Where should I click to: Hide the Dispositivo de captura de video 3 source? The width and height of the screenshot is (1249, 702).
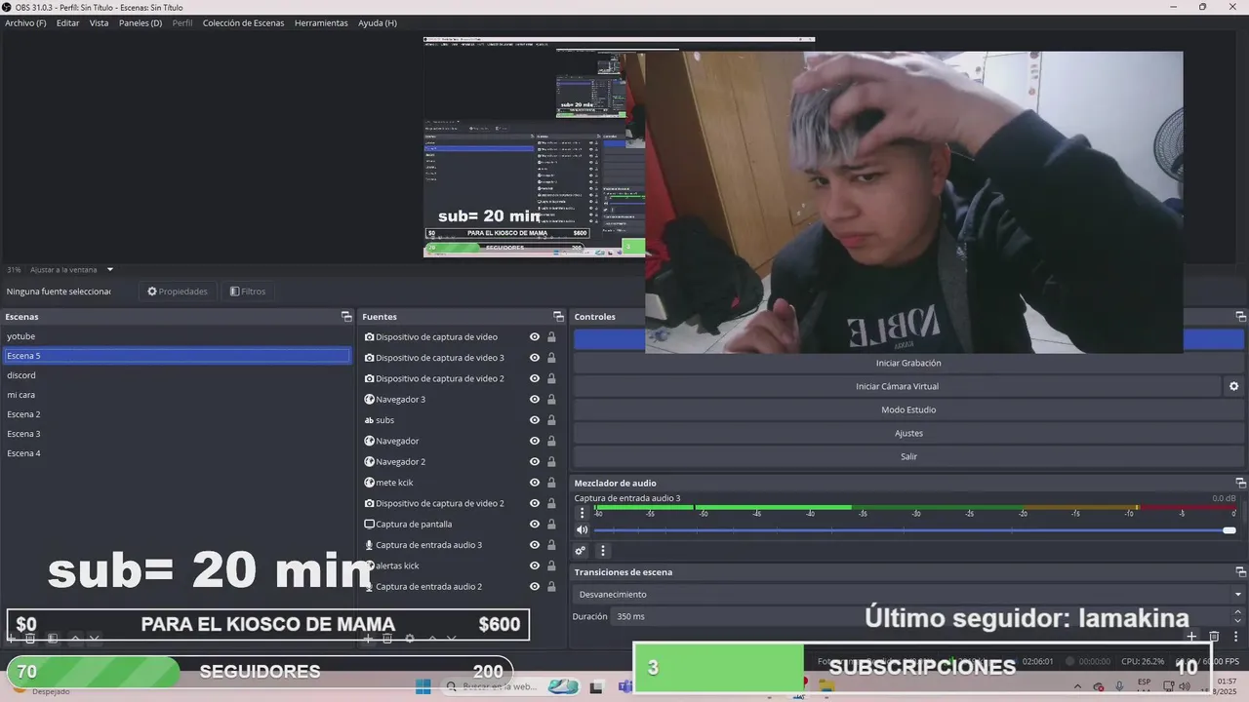535,358
